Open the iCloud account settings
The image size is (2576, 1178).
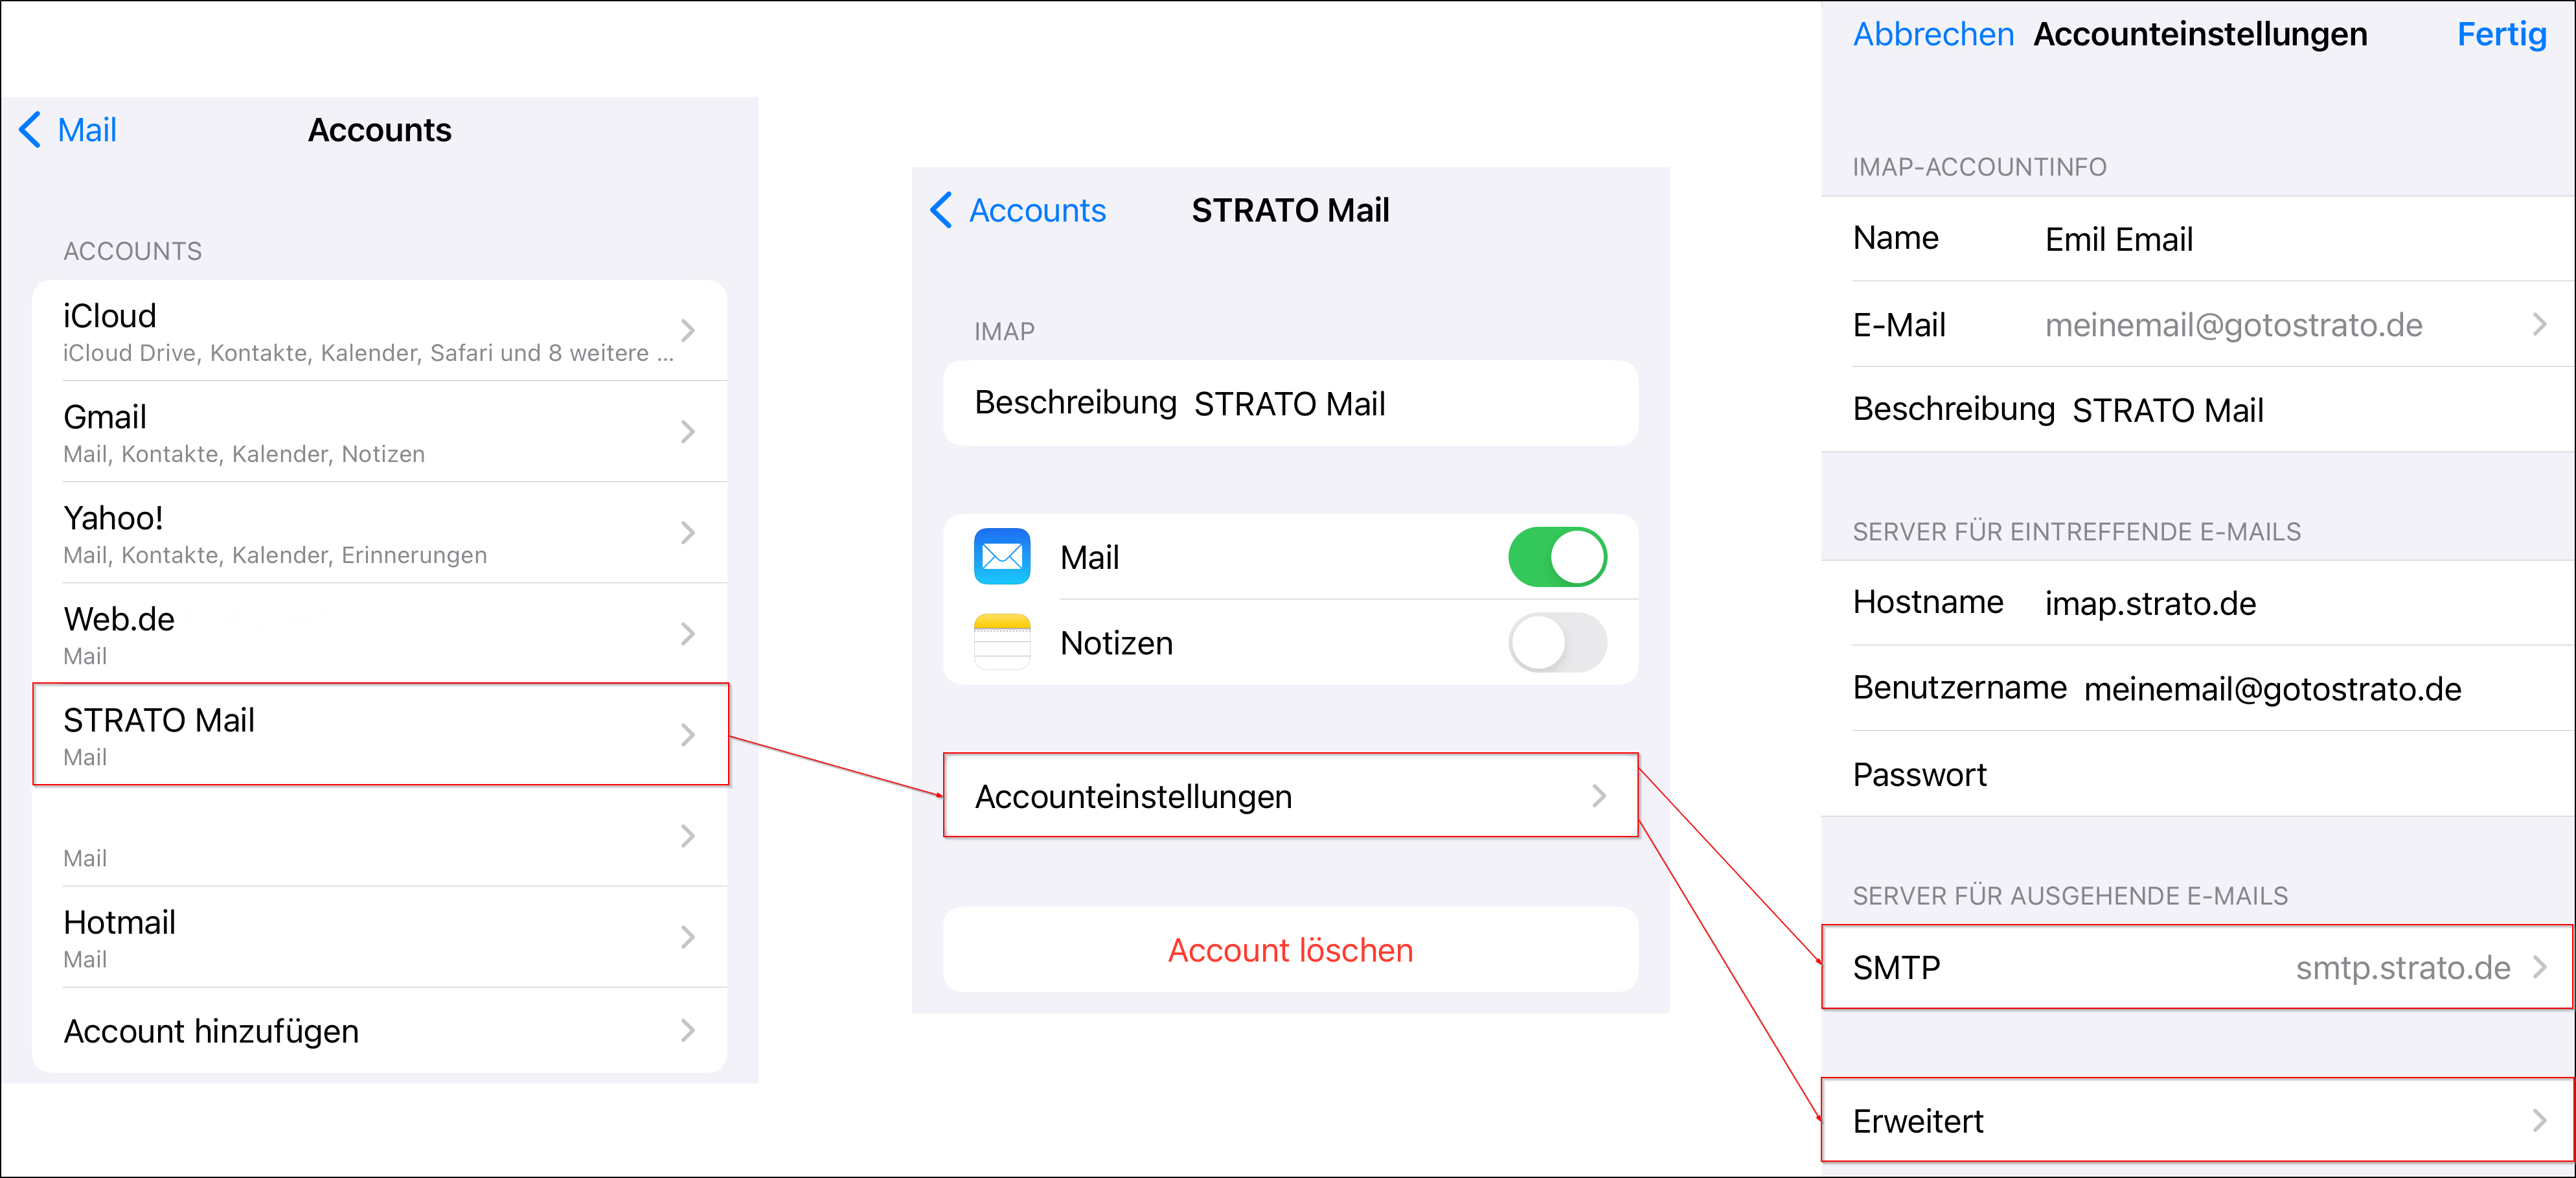[x=380, y=330]
